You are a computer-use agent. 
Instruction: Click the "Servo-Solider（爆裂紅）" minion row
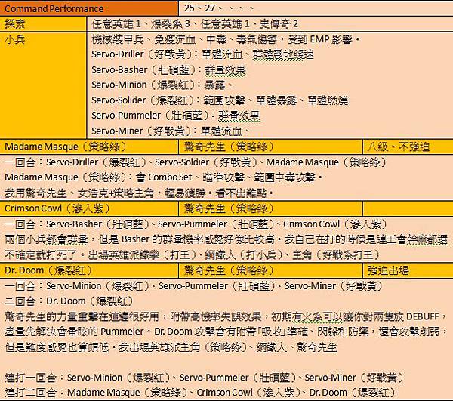pos(220,100)
